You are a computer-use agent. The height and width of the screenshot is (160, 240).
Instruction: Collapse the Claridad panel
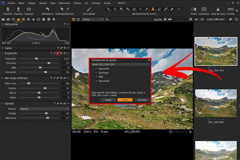coord(3,104)
